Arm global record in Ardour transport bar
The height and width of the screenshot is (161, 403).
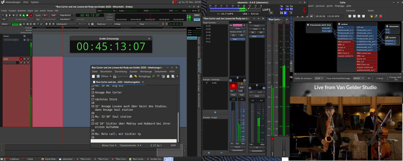(31, 15)
